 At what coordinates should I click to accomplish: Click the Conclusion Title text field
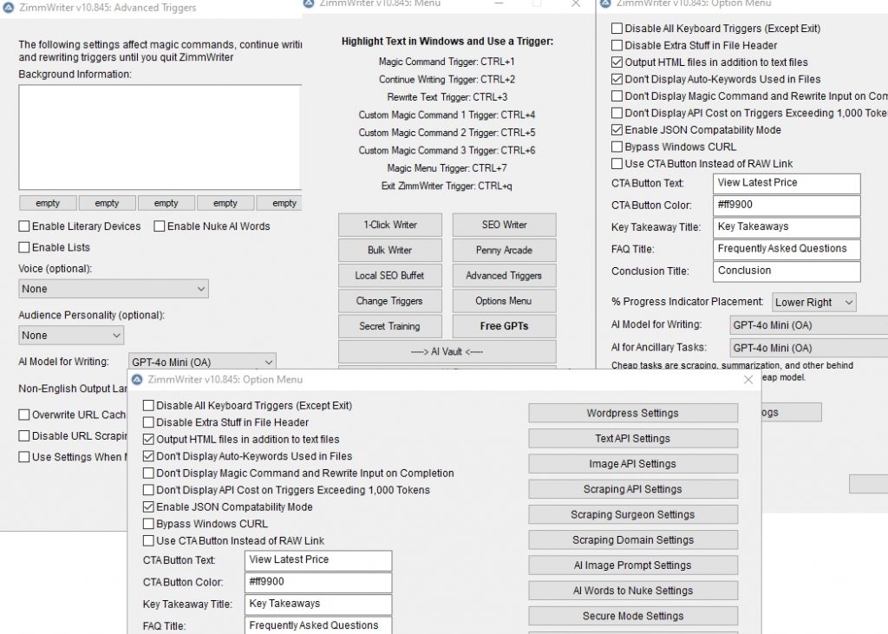(787, 271)
